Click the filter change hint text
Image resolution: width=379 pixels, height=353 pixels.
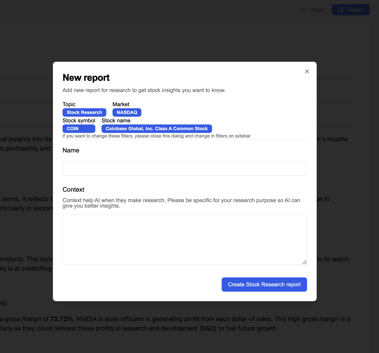pyautogui.click(x=157, y=136)
